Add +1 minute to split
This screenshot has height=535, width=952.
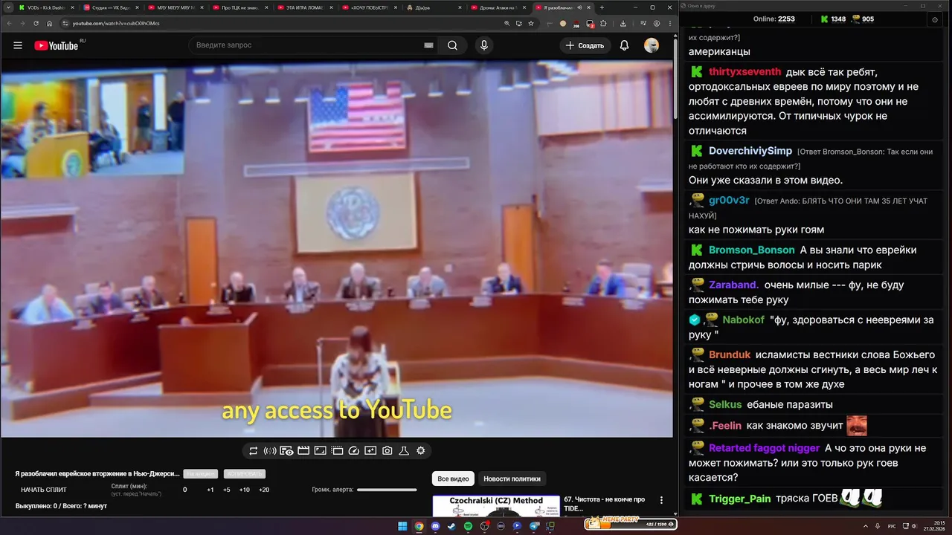pyautogui.click(x=210, y=490)
